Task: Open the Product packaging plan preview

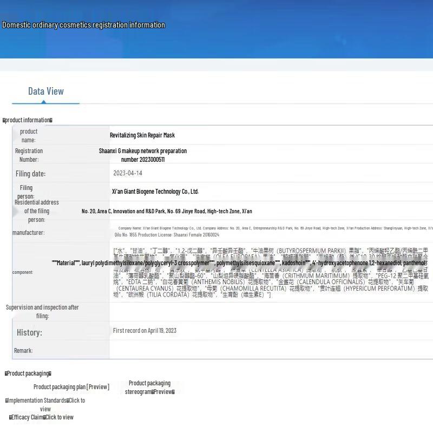Action: (x=71, y=387)
